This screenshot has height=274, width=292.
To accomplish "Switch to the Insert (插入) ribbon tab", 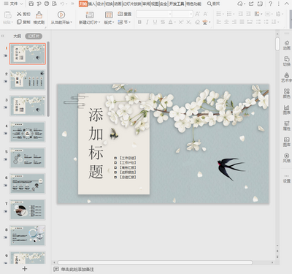I will (91, 4).
